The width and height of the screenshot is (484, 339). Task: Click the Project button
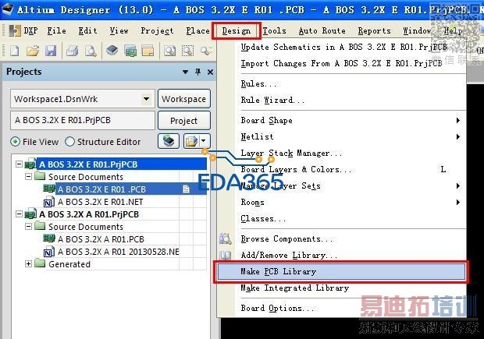coord(184,121)
